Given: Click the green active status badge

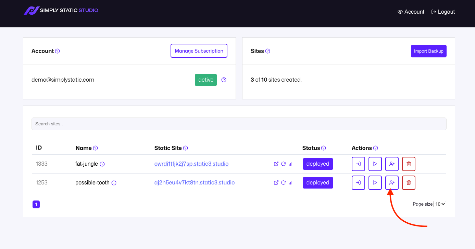Looking at the screenshot, I should pyautogui.click(x=206, y=80).
